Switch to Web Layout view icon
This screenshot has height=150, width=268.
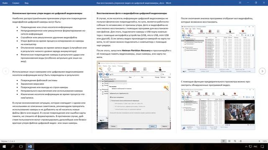(235, 141)
